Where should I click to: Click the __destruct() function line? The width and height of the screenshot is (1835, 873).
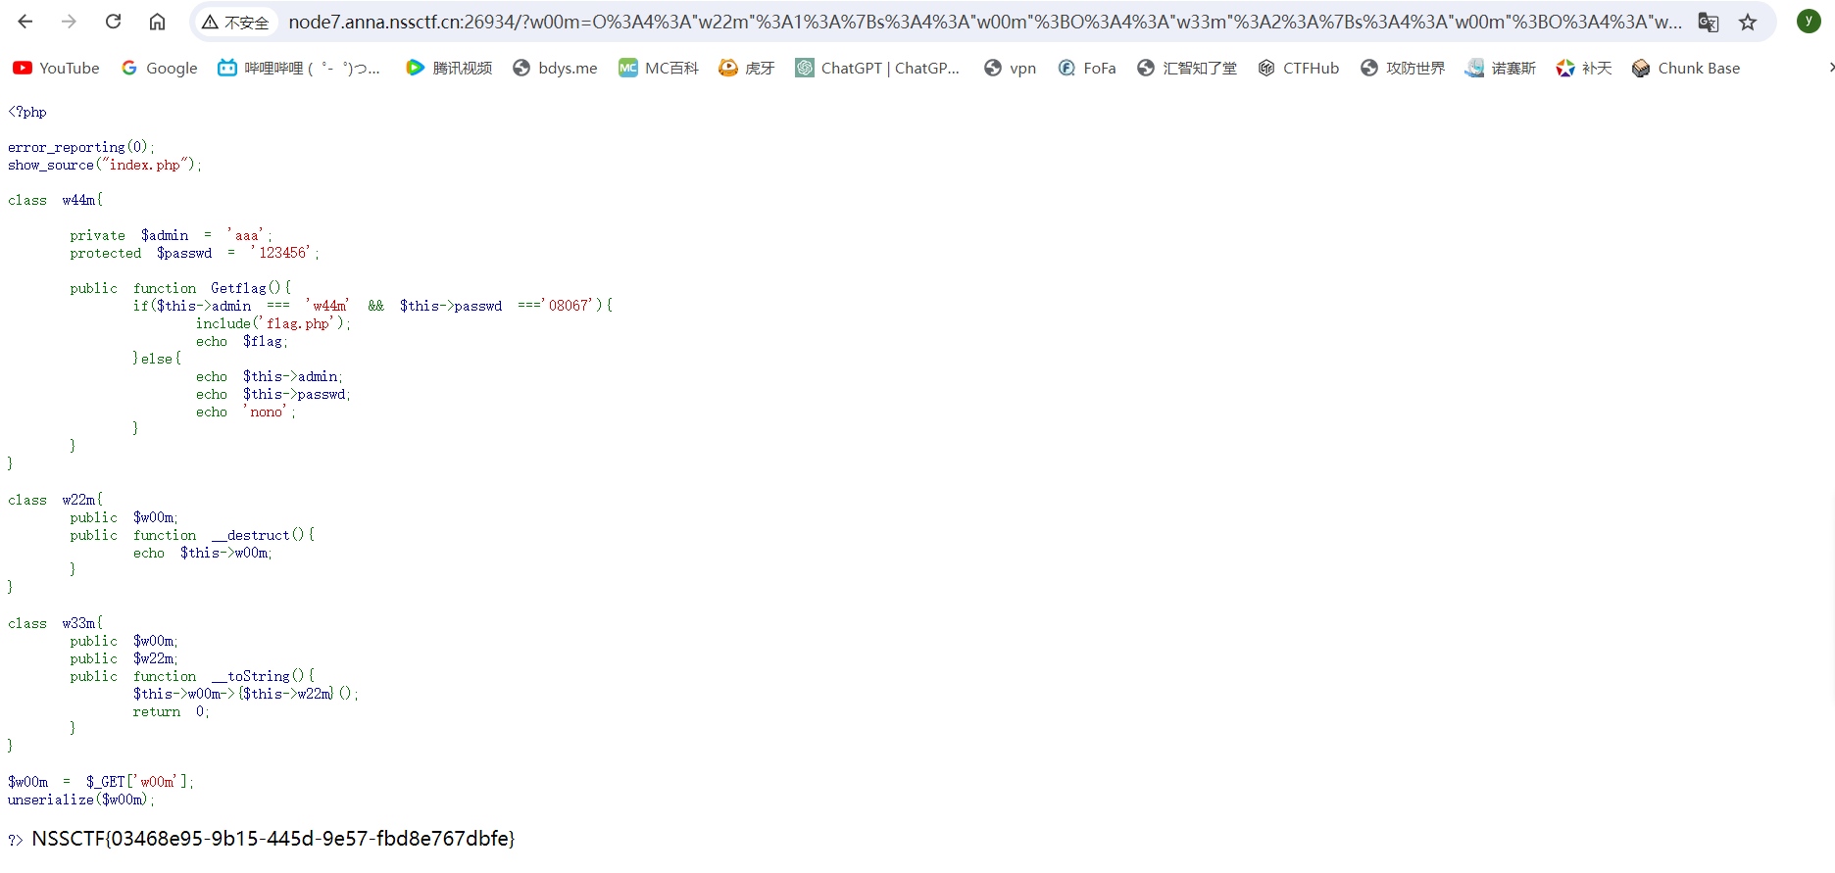click(192, 535)
